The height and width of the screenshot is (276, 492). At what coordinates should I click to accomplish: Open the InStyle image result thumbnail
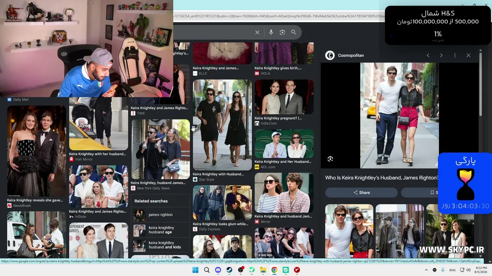(98, 186)
